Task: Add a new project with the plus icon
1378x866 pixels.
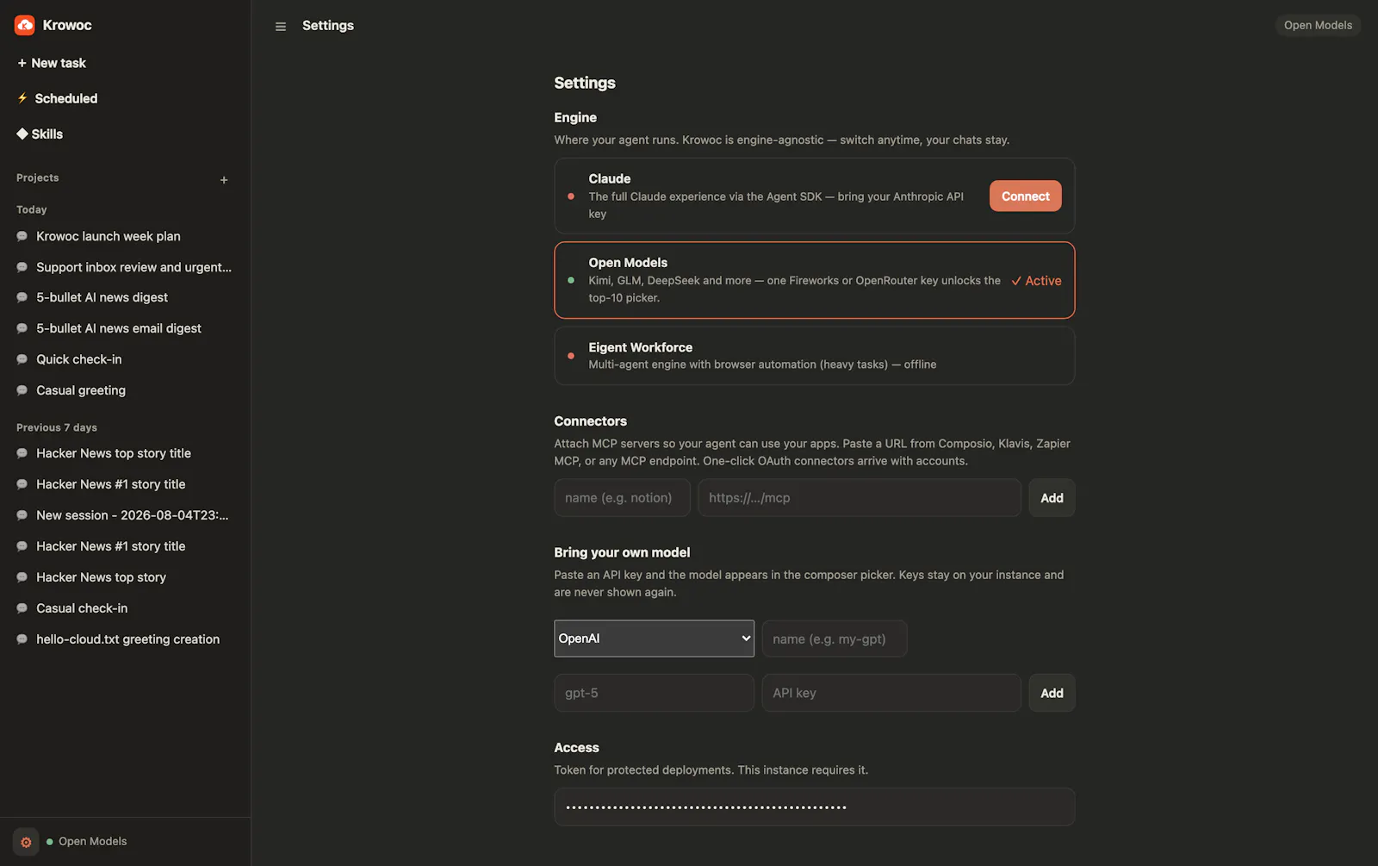Action: click(x=224, y=180)
